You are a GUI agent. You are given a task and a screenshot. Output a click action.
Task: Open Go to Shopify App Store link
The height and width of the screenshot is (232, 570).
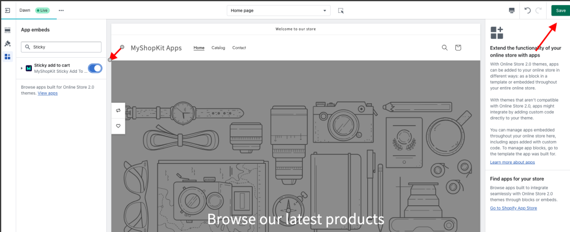click(513, 208)
